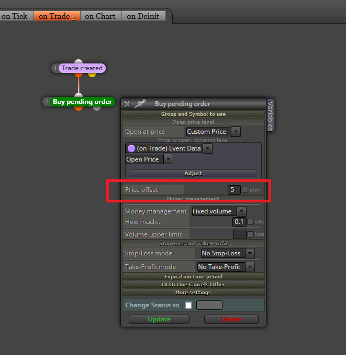Toggle checkbox beside No Take-Profit dropdown

click(x=259, y=267)
